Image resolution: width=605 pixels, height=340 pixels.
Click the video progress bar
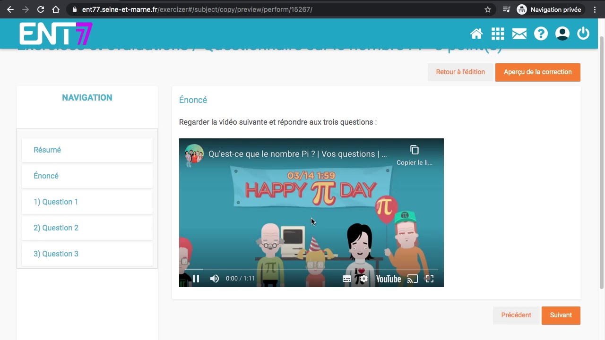tap(311, 269)
